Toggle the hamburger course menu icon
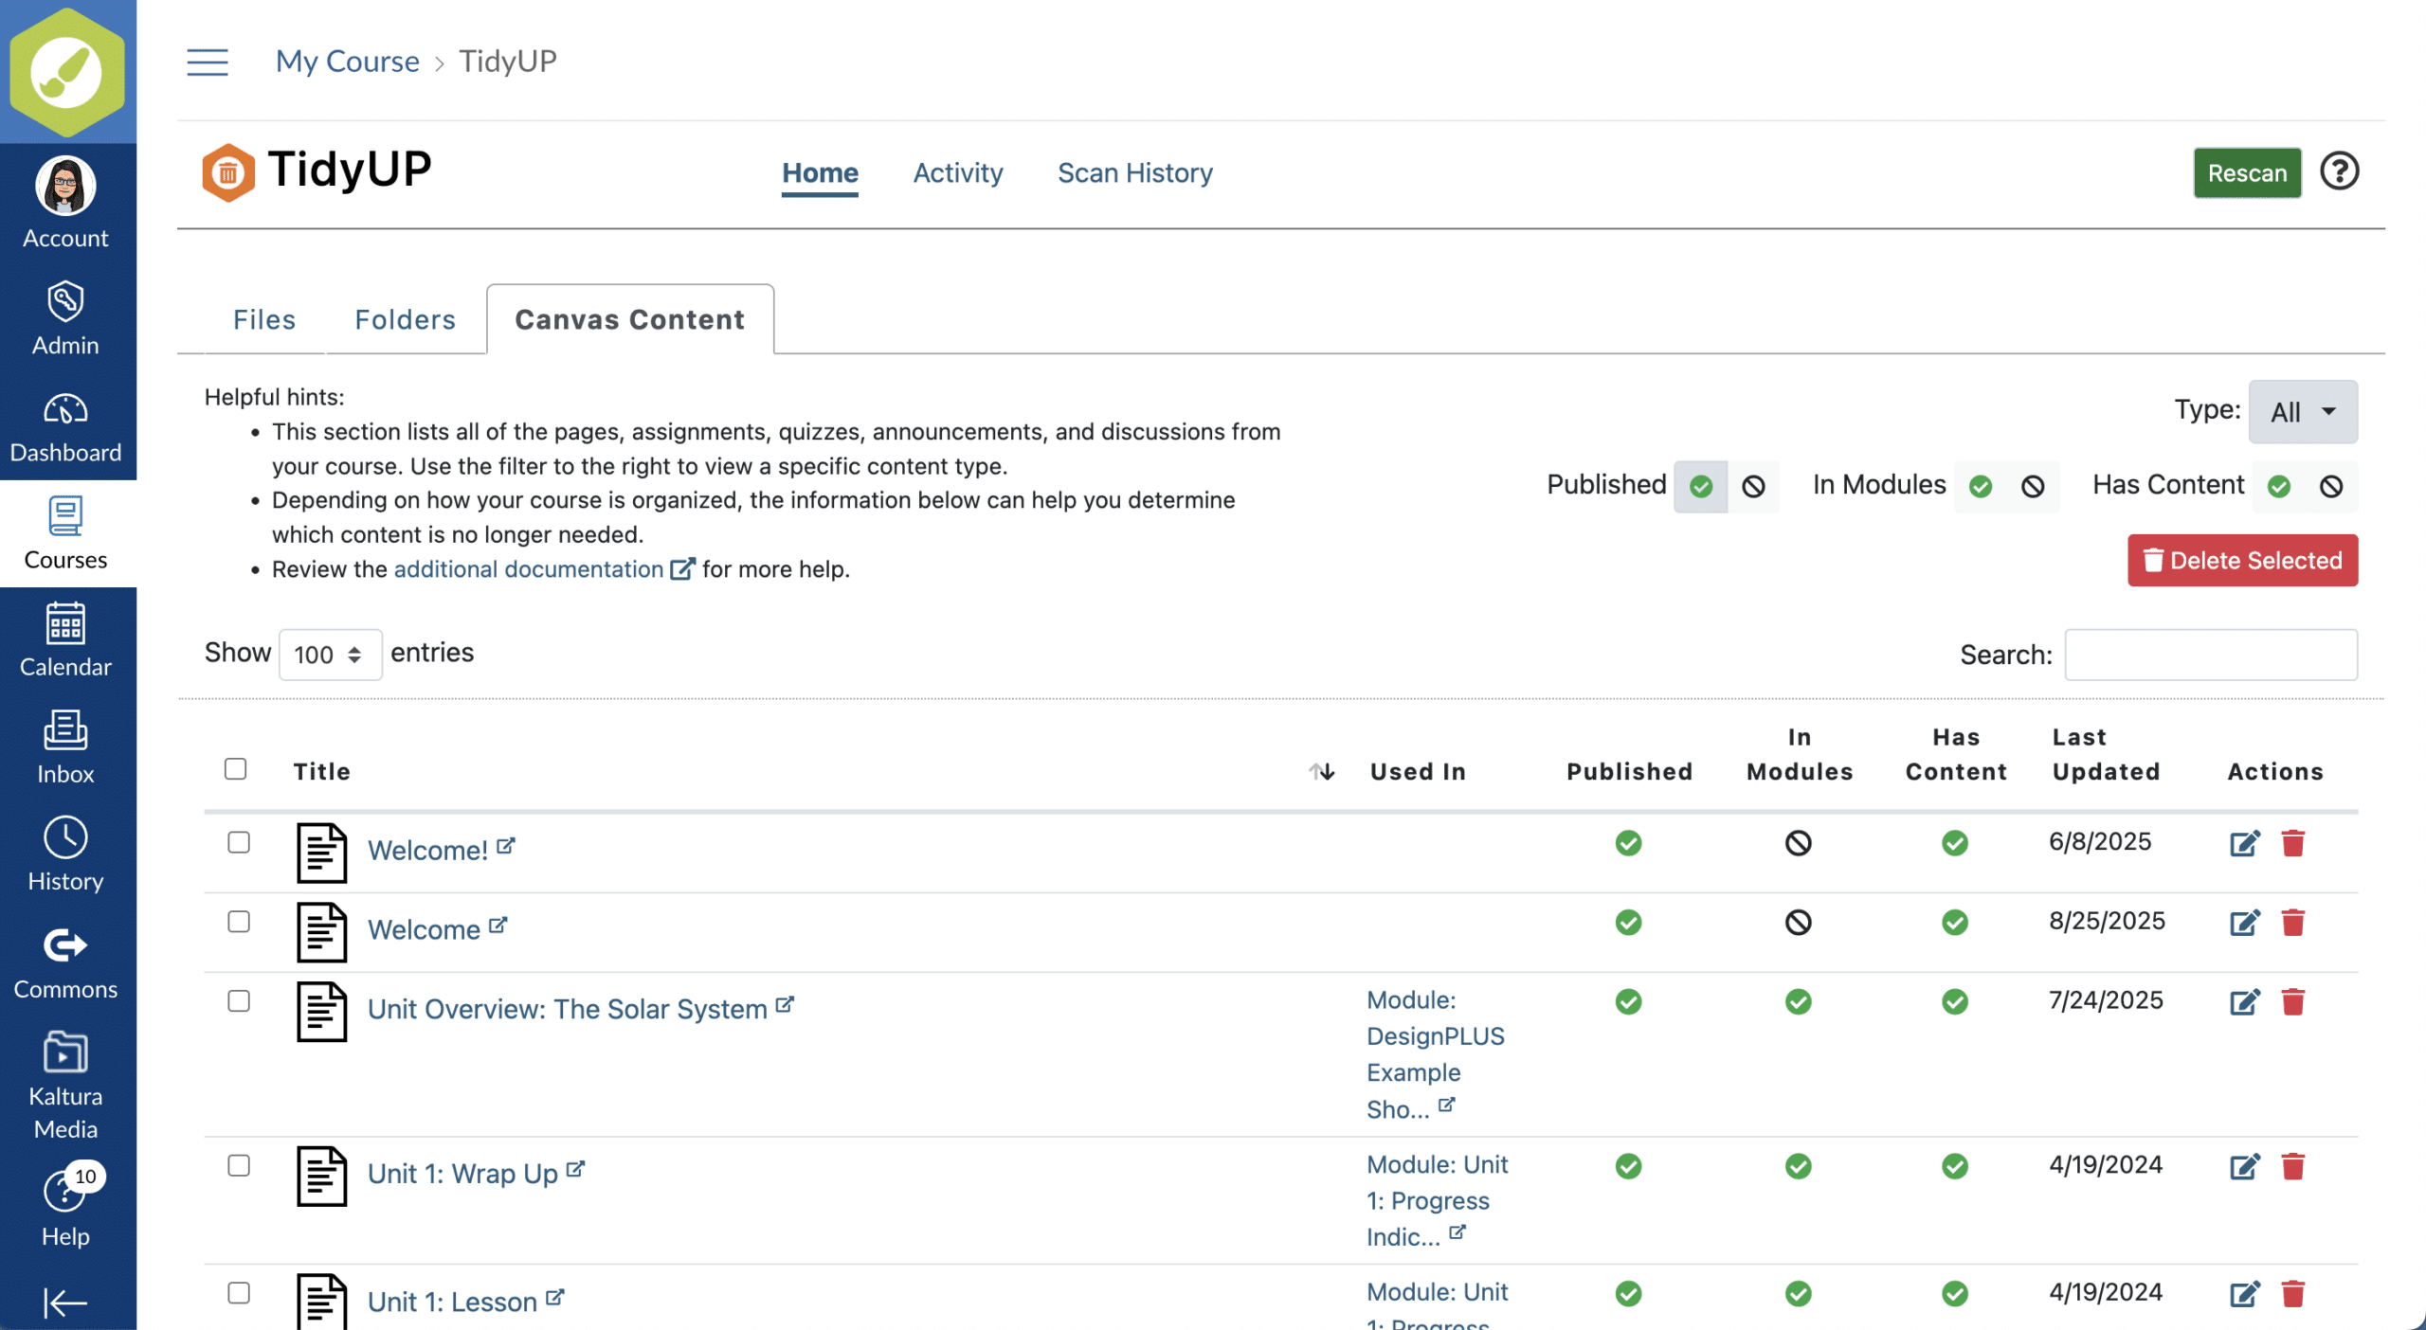2426x1330 pixels. click(x=208, y=63)
